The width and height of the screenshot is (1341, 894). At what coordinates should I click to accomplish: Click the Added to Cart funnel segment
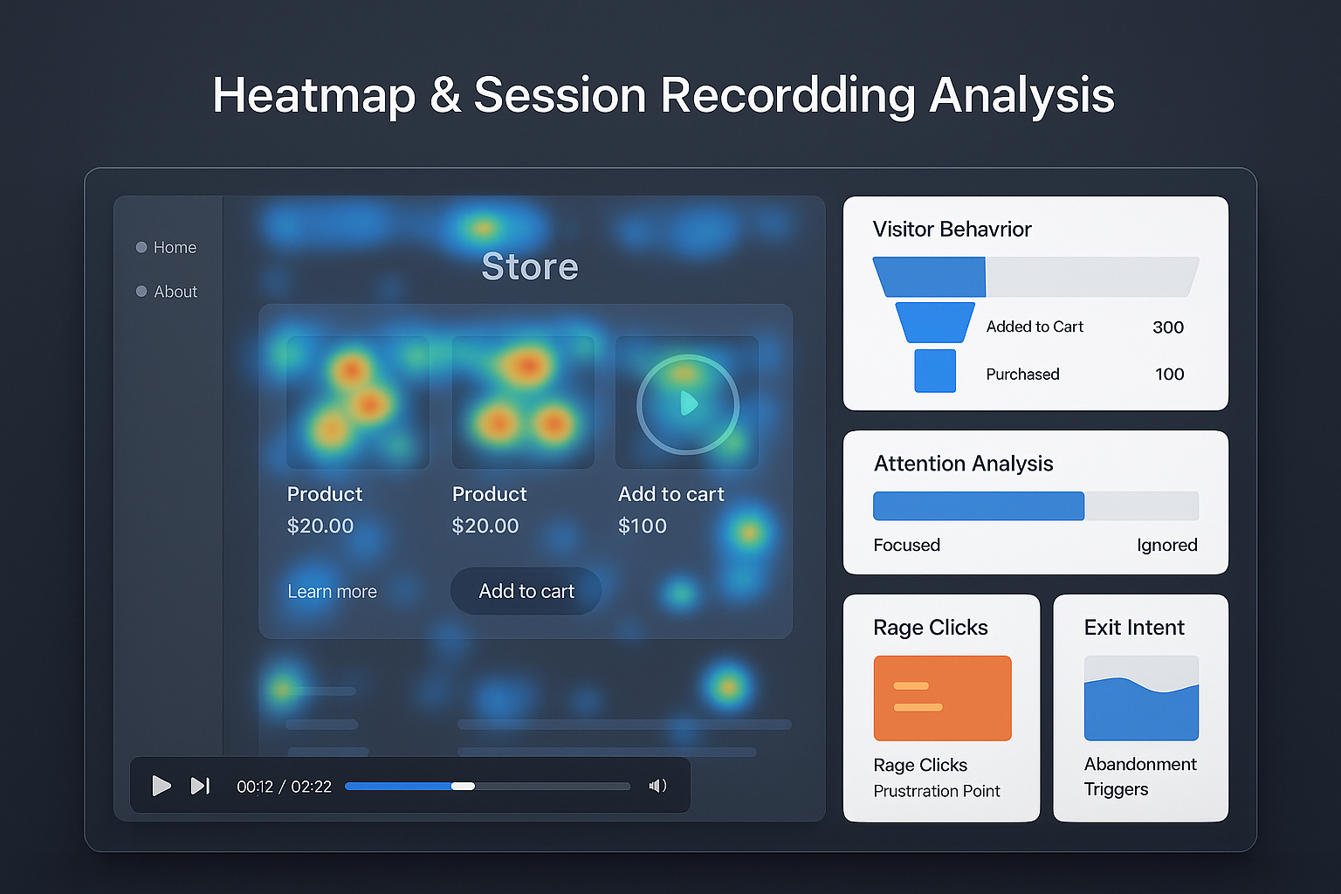(934, 322)
